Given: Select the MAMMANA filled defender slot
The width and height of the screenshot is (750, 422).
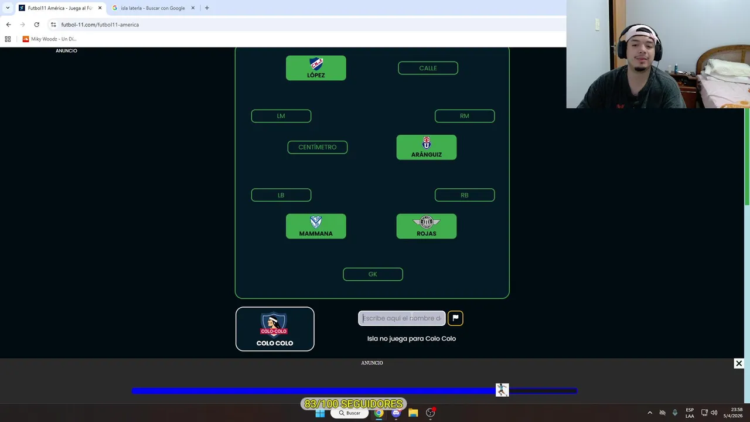Looking at the screenshot, I should (316, 226).
